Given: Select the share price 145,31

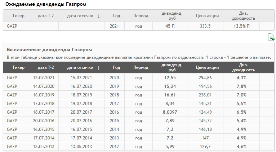Looking at the screenshot, I should pos(205,104).
